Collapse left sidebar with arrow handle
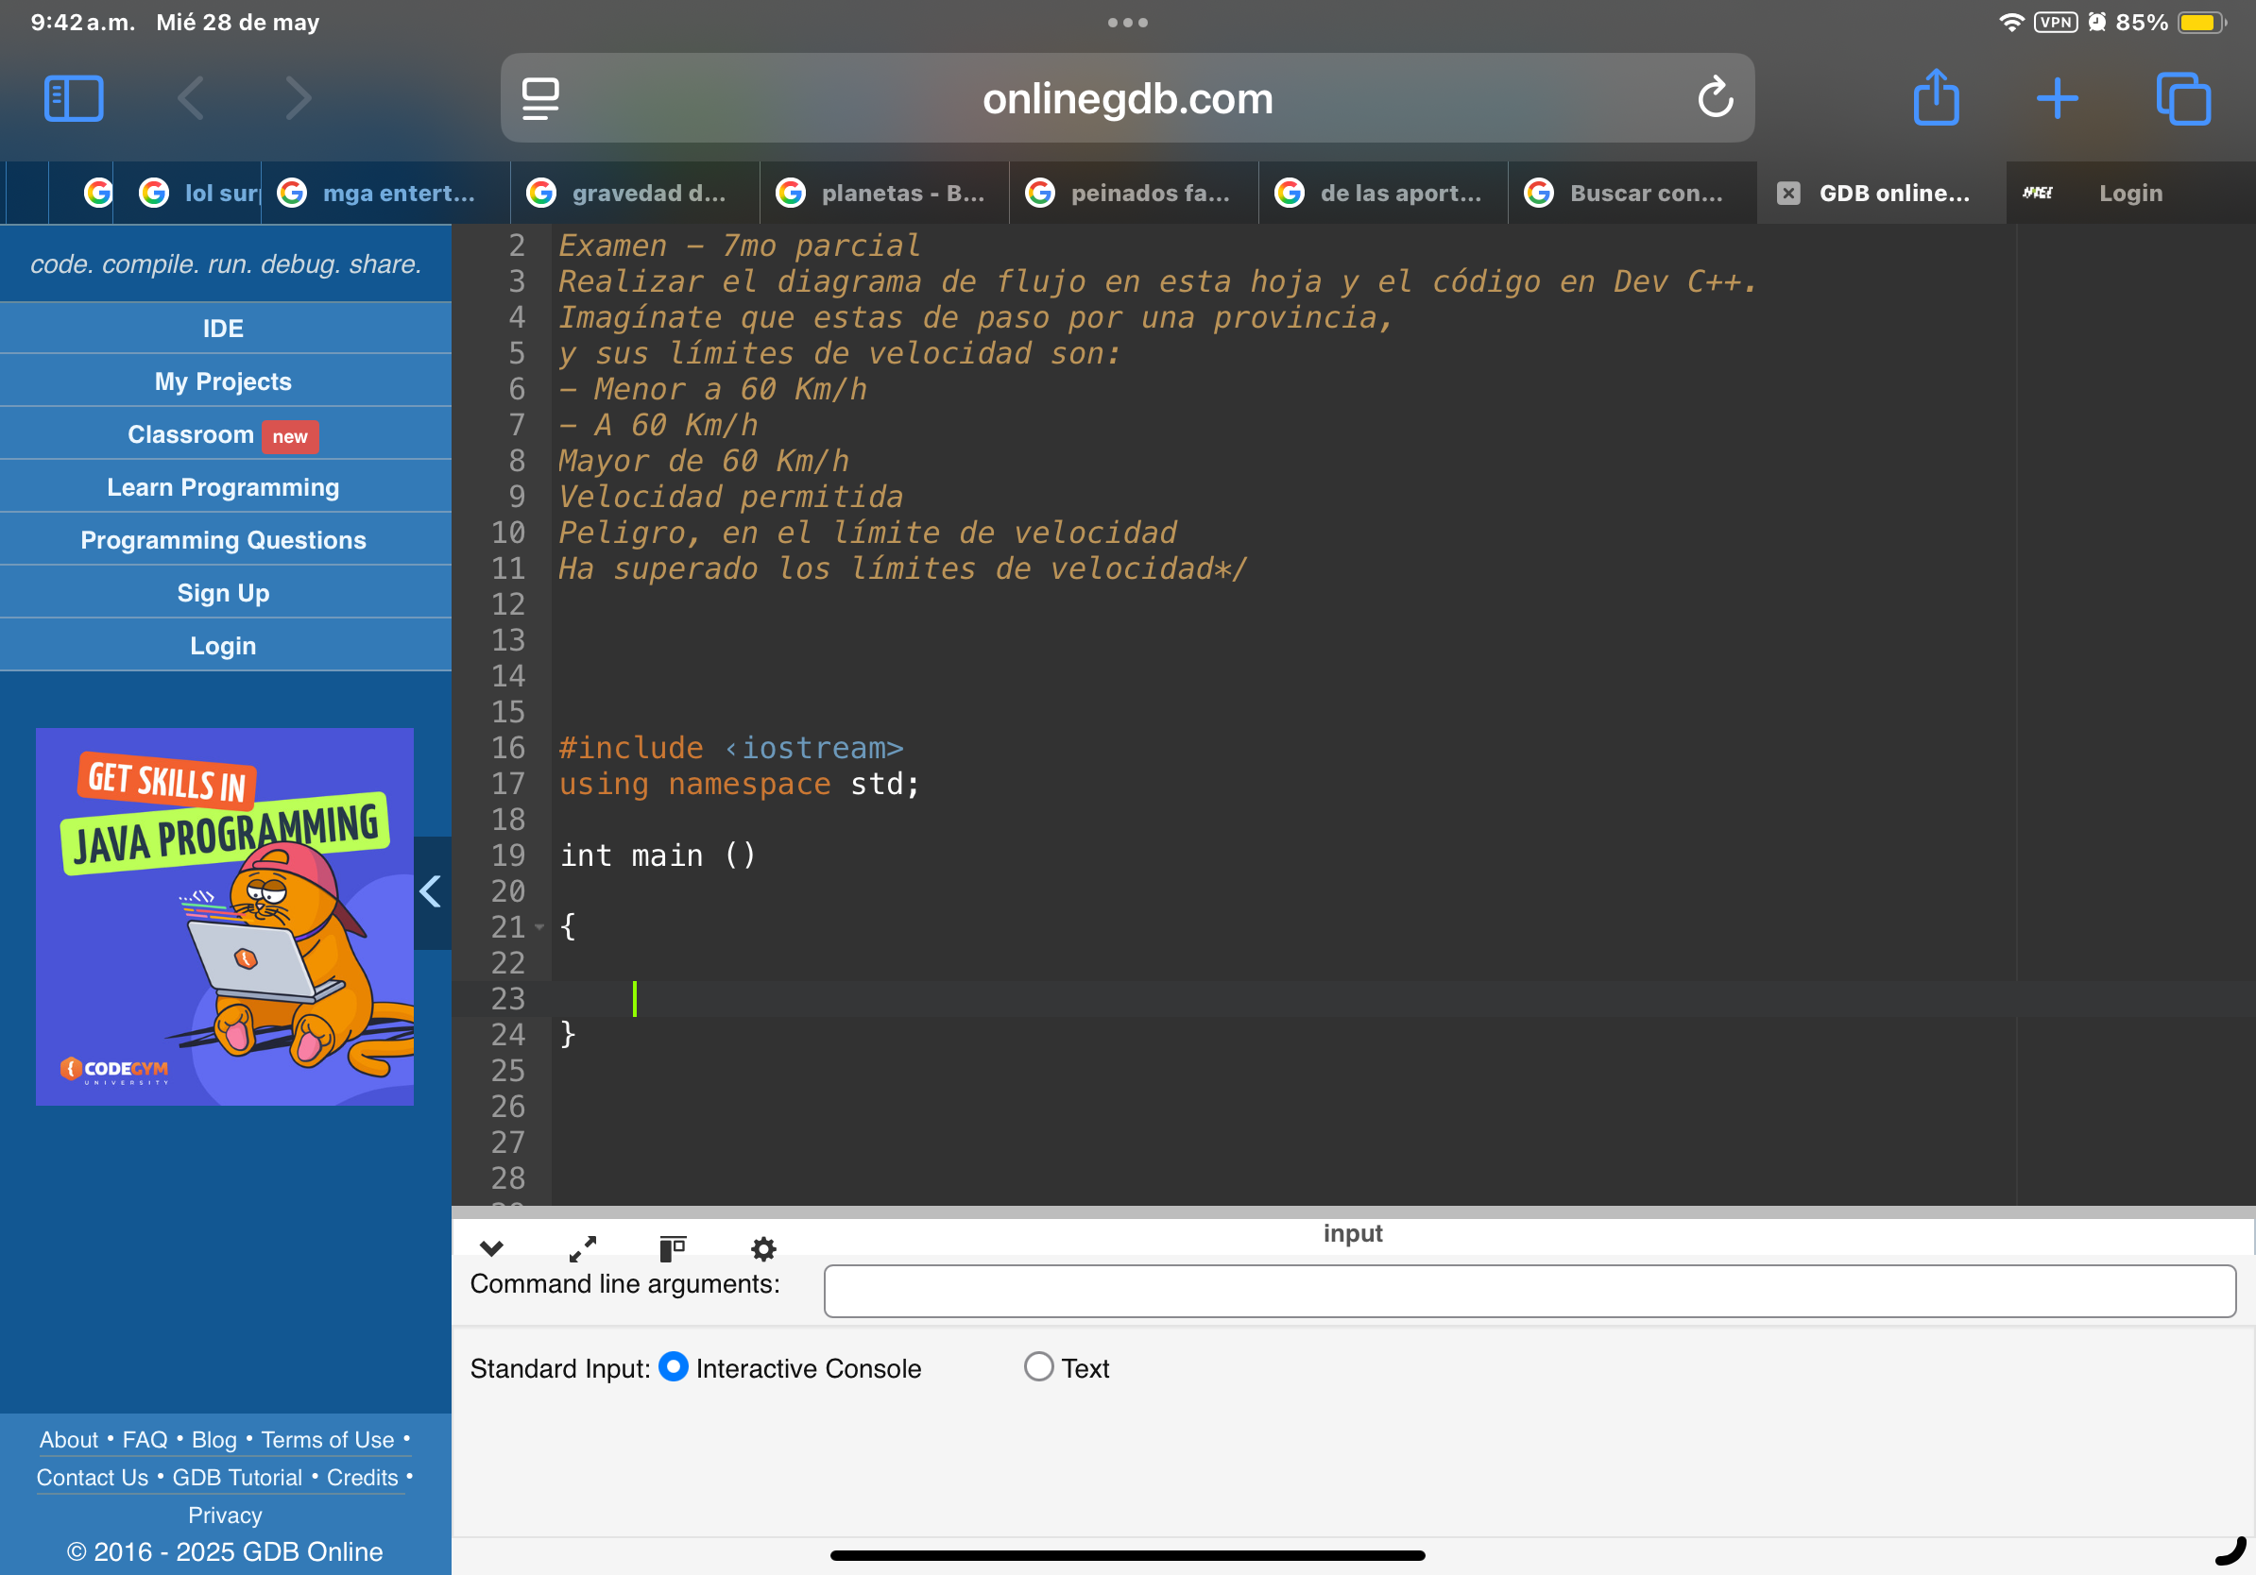The height and width of the screenshot is (1575, 2256). tap(432, 891)
